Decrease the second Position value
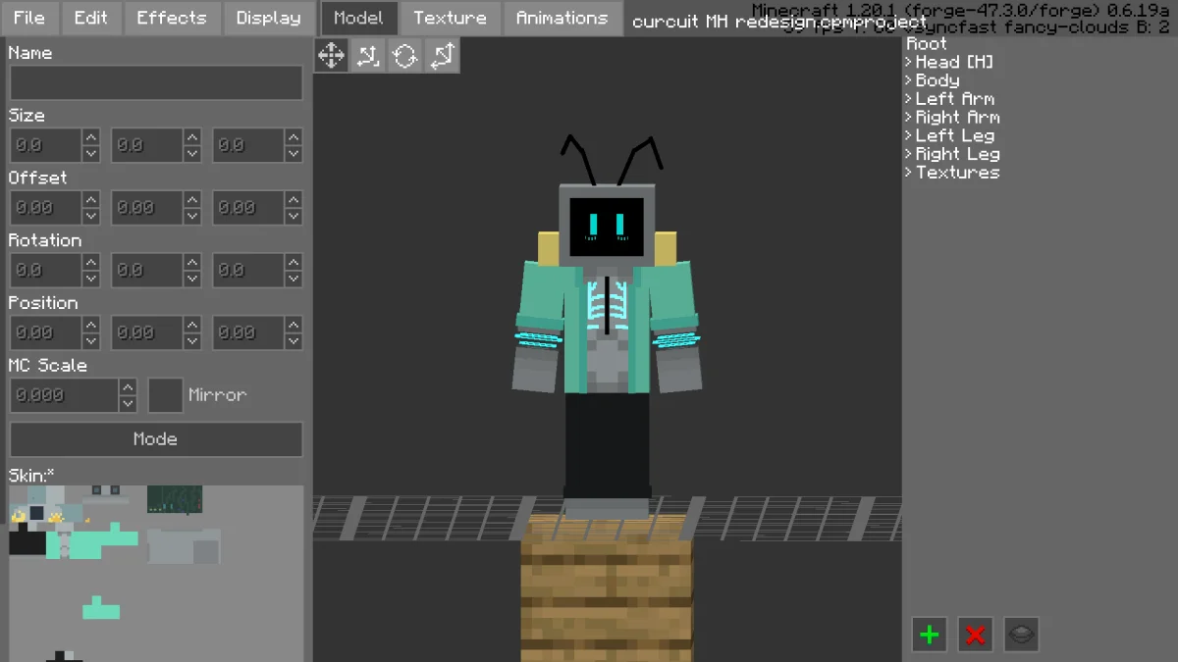 pyautogui.click(x=192, y=342)
